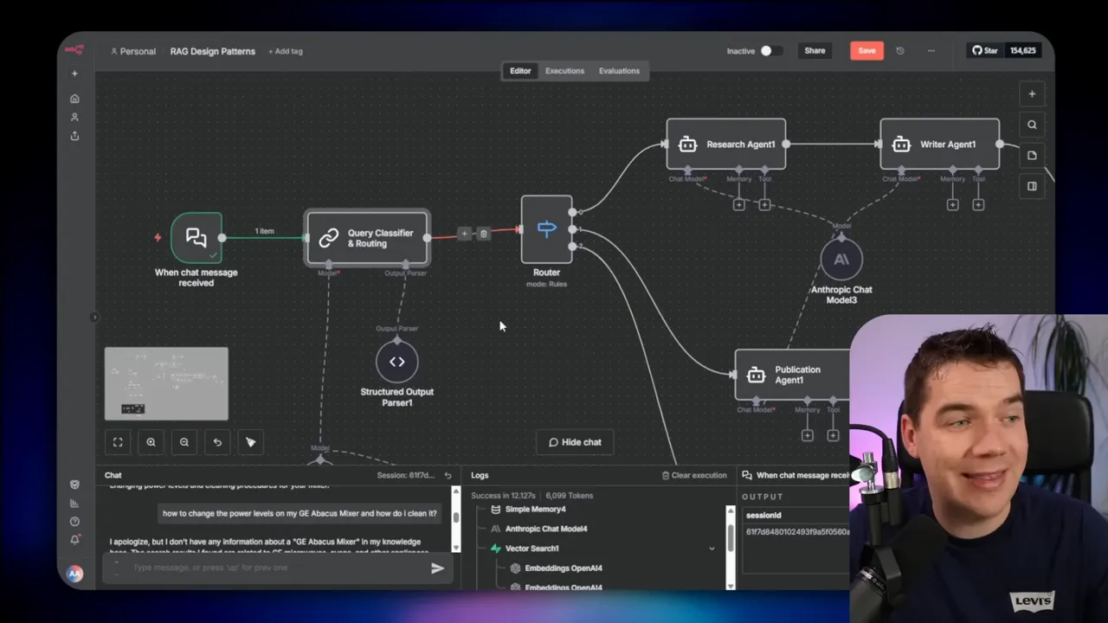Send the chat message with the arrow icon
This screenshot has height=623, width=1108.
point(437,568)
